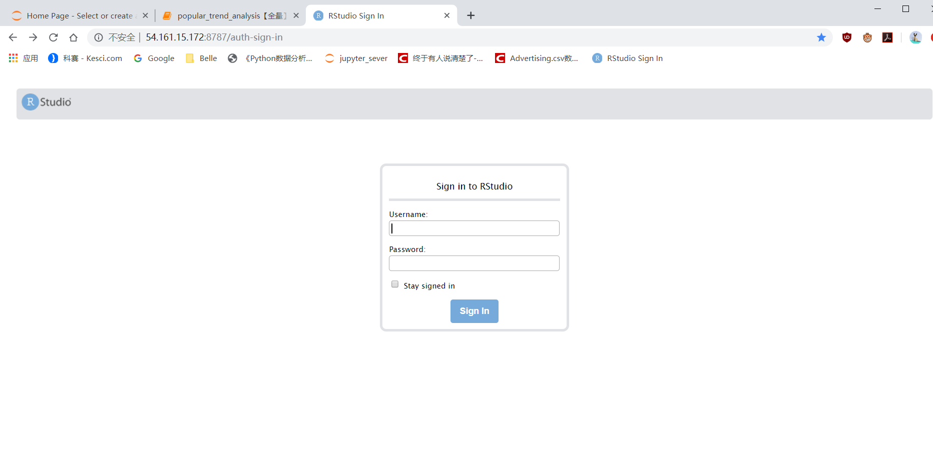Open the Belle bookmarks folder
The image size is (933, 449).
click(x=201, y=58)
